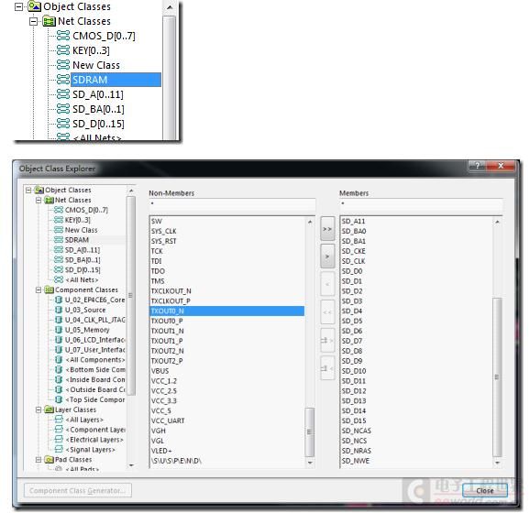Collapse the Layer Classes tree node
This screenshot has height=513, width=530.
[x=39, y=410]
